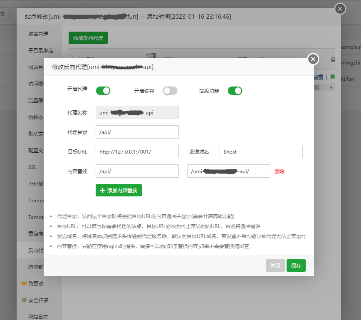The width and height of the screenshot is (361, 320).
Task: Select SSL from the sidebar
Action: pos(32,167)
